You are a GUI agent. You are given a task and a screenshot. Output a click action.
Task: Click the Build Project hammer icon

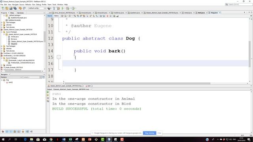(x=54, y=8)
